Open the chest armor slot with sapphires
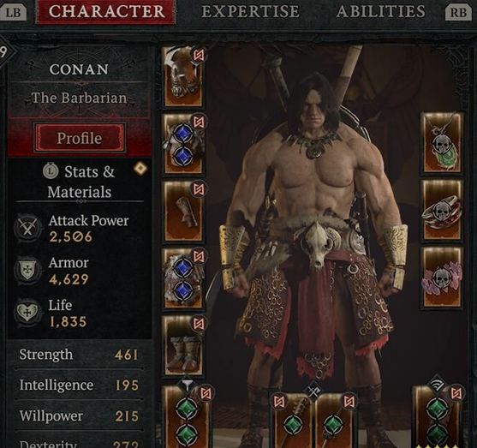The width and height of the screenshot is (477, 448). tap(183, 144)
